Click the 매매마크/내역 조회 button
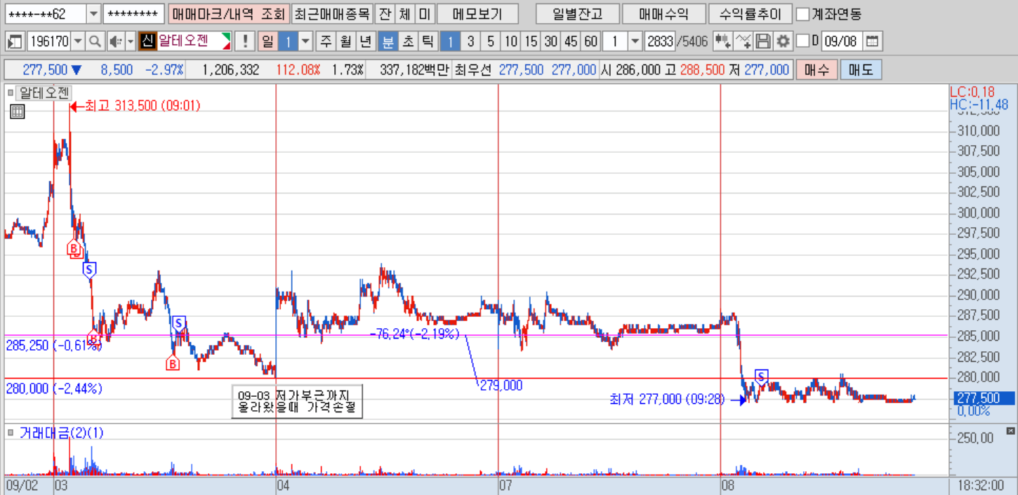 pos(227,14)
